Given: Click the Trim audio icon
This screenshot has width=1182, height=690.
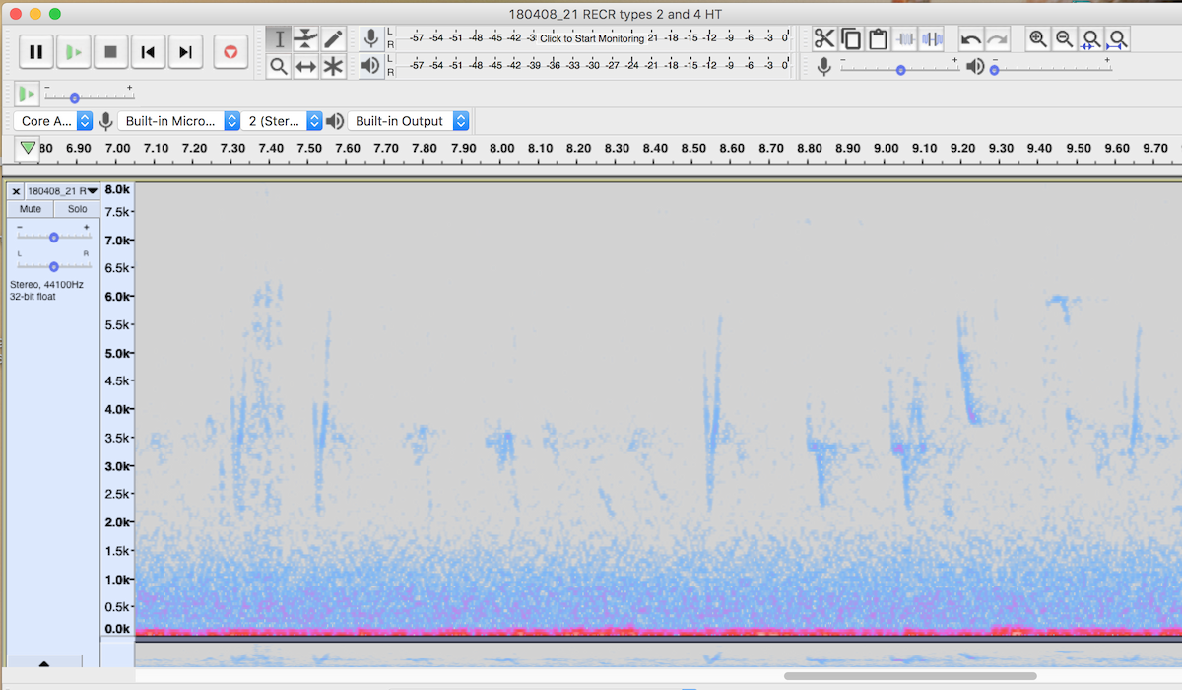Looking at the screenshot, I should point(904,39).
